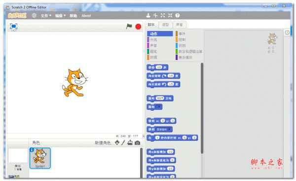
Task: Select the Grow sprite tool
Action: (x=163, y=15)
